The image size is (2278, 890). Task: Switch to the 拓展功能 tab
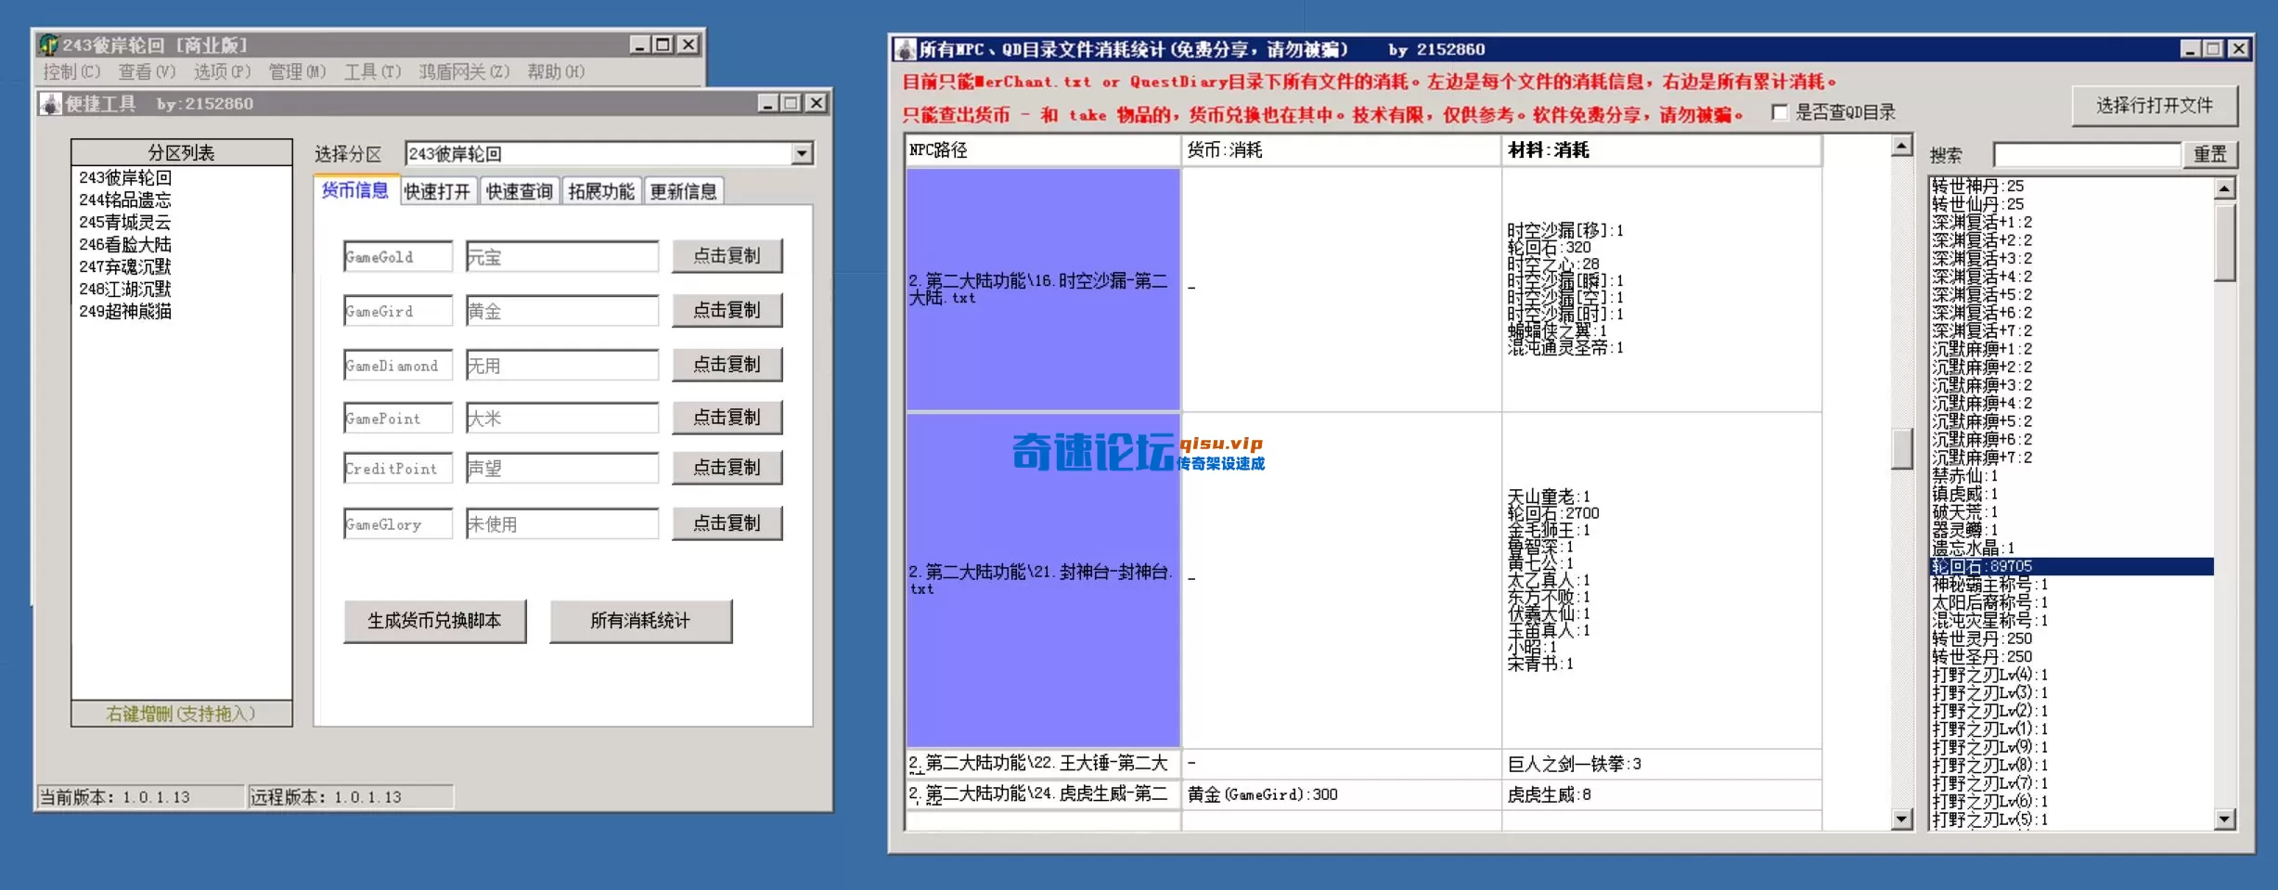[x=600, y=190]
